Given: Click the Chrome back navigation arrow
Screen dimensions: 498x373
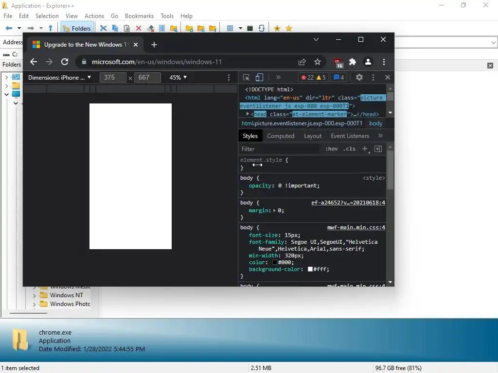Looking at the screenshot, I should click(x=34, y=62).
